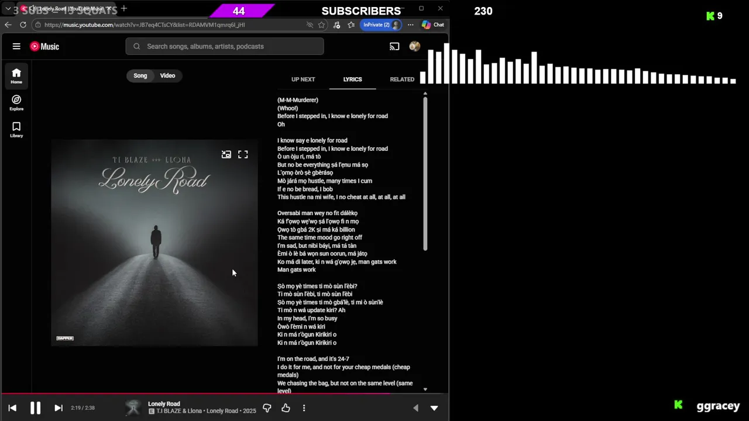749x421 pixels.
Task: Open artist link T.I BLAZE & Llona
Action: pos(179,411)
